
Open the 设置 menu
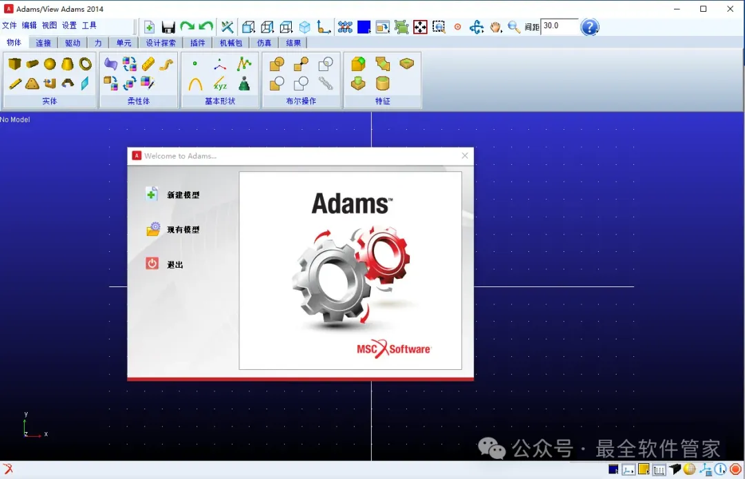click(69, 26)
